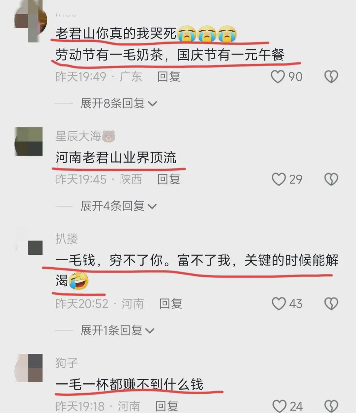Like 狗子's comment with 24 likes
The width and height of the screenshot is (356, 413).
point(280,406)
